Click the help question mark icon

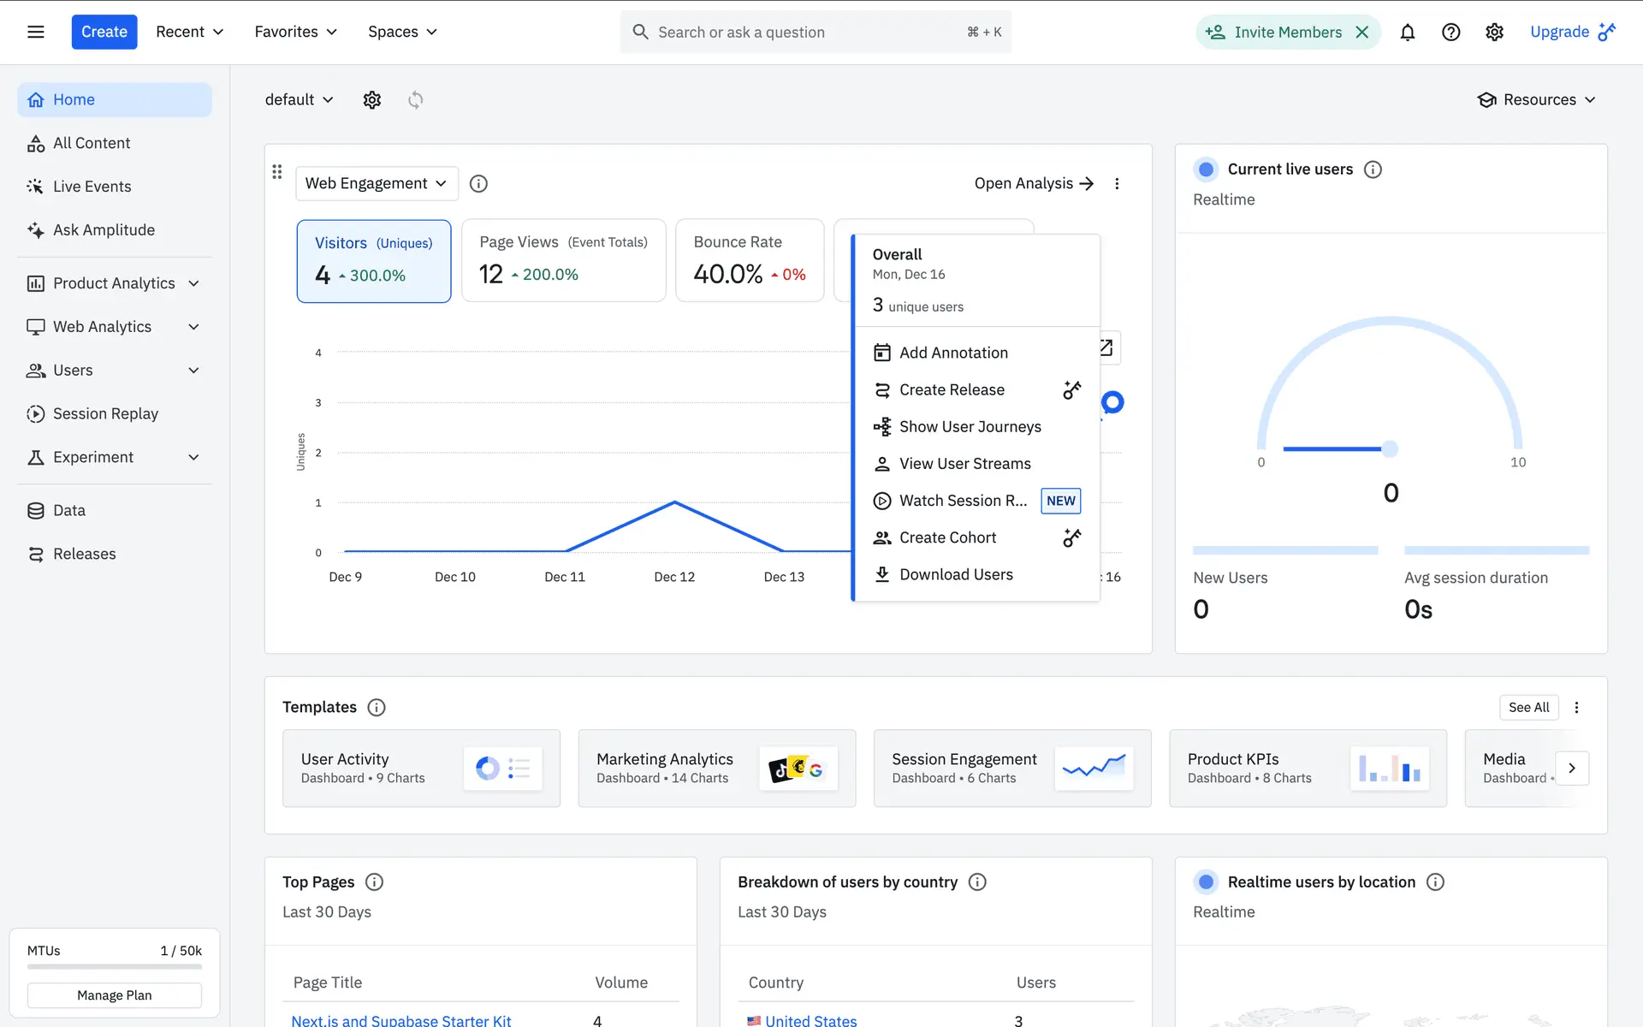[1450, 33]
